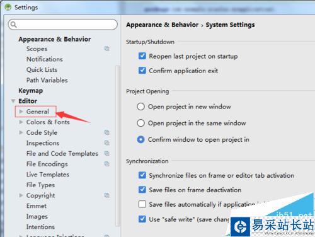Expand the General tree node
Viewport: 315px width, 237px height.
pyautogui.click(x=21, y=112)
